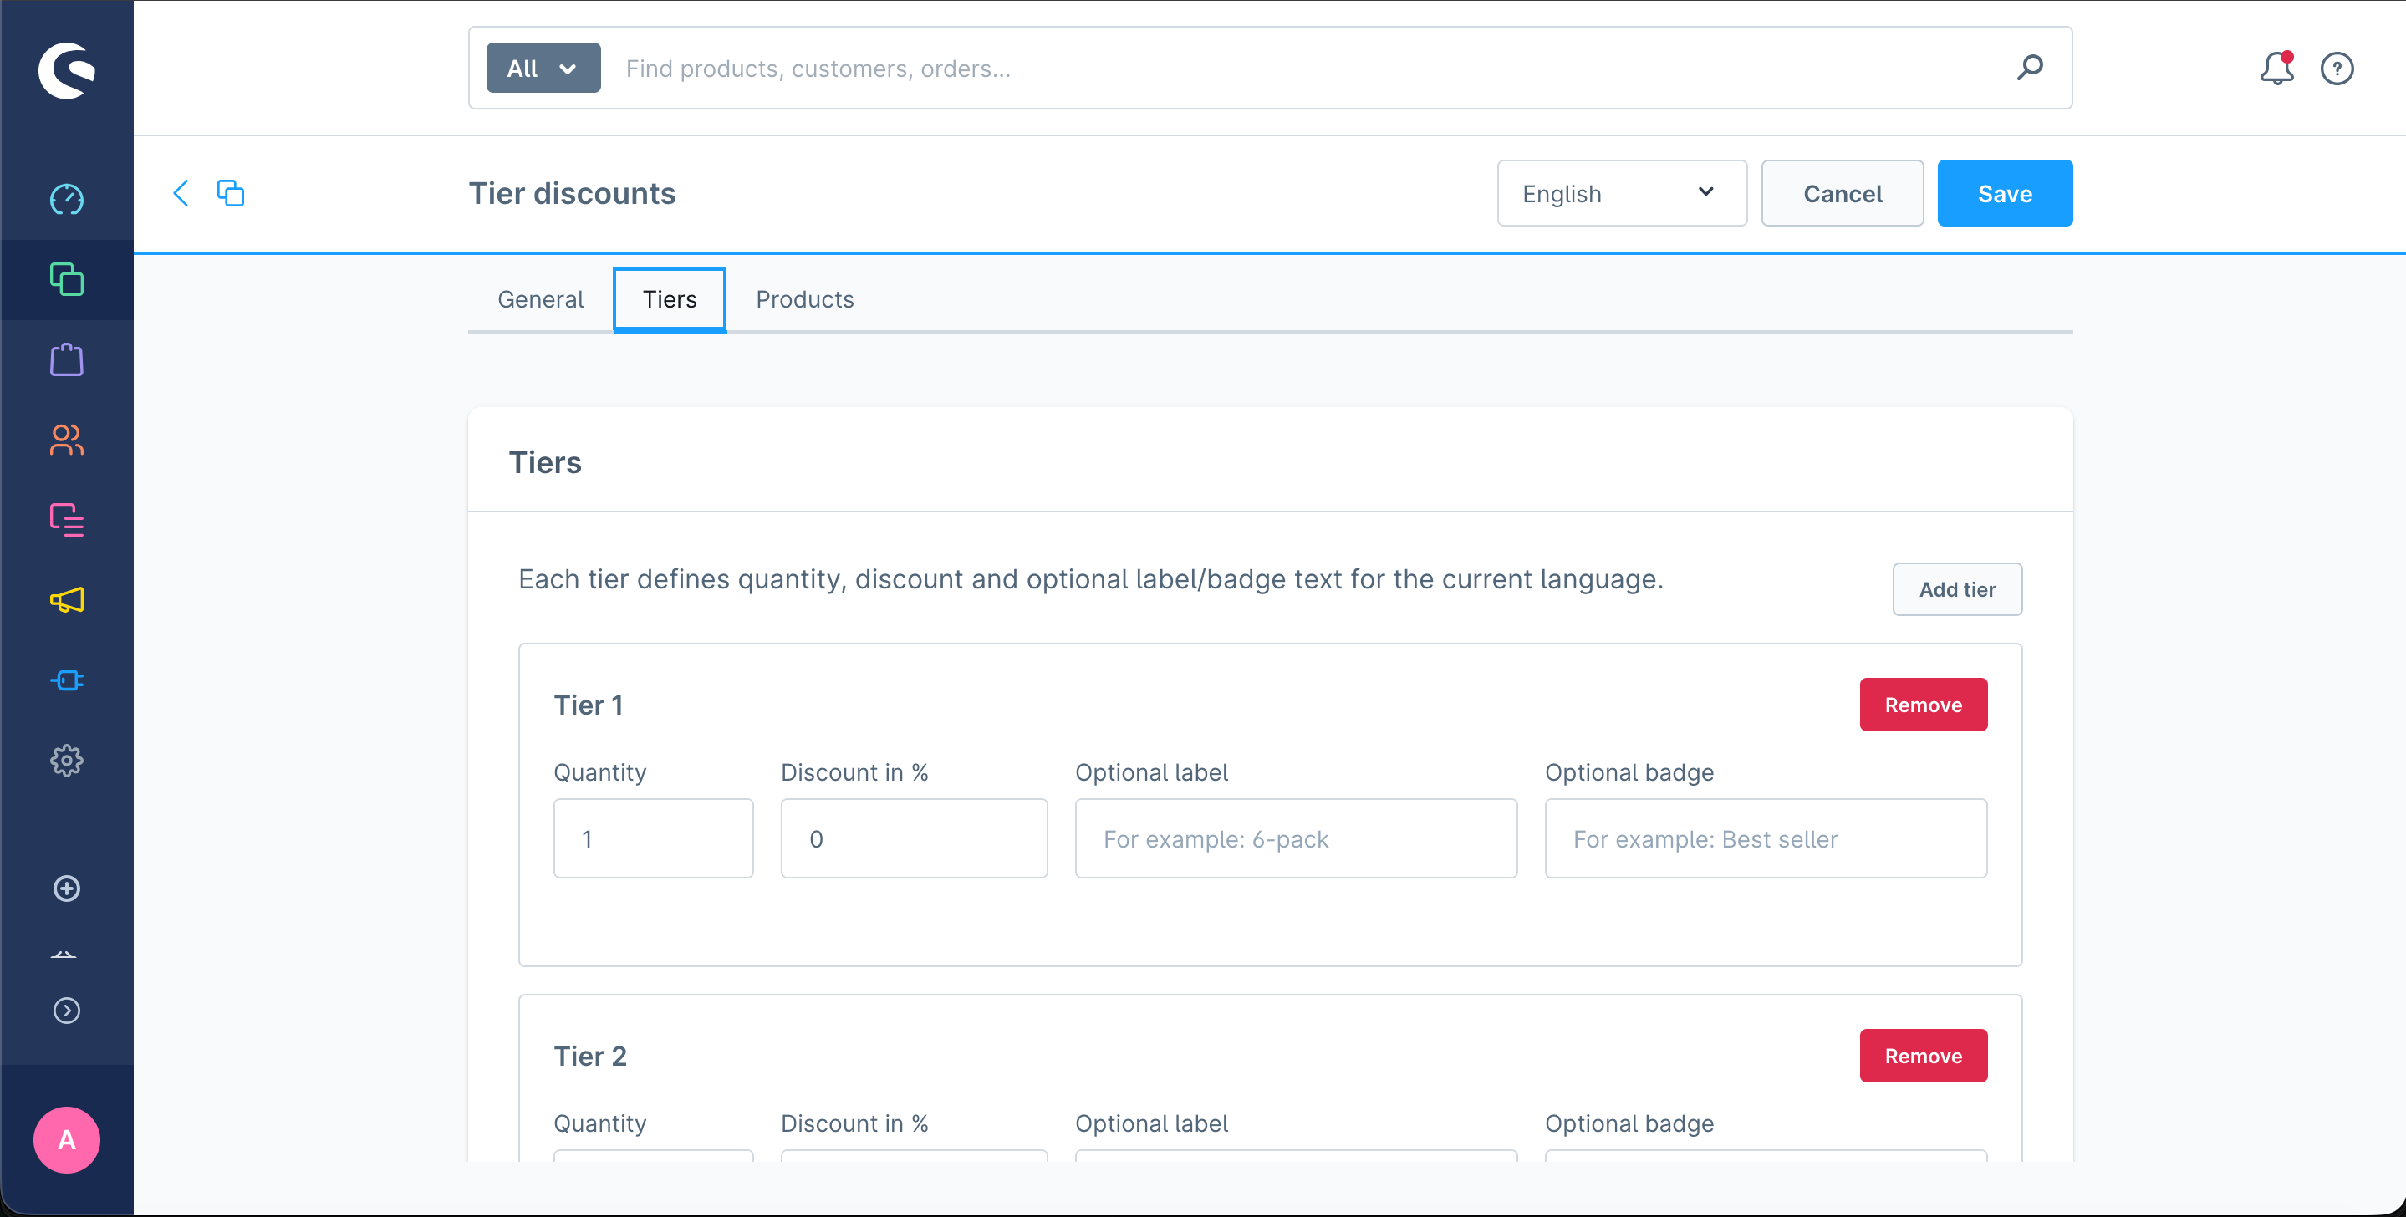Open the help question mark icon
This screenshot has width=2406, height=1217.
[2337, 69]
